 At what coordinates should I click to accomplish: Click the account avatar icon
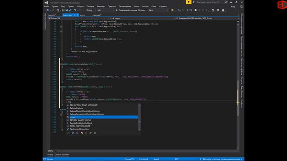pos(242,7)
